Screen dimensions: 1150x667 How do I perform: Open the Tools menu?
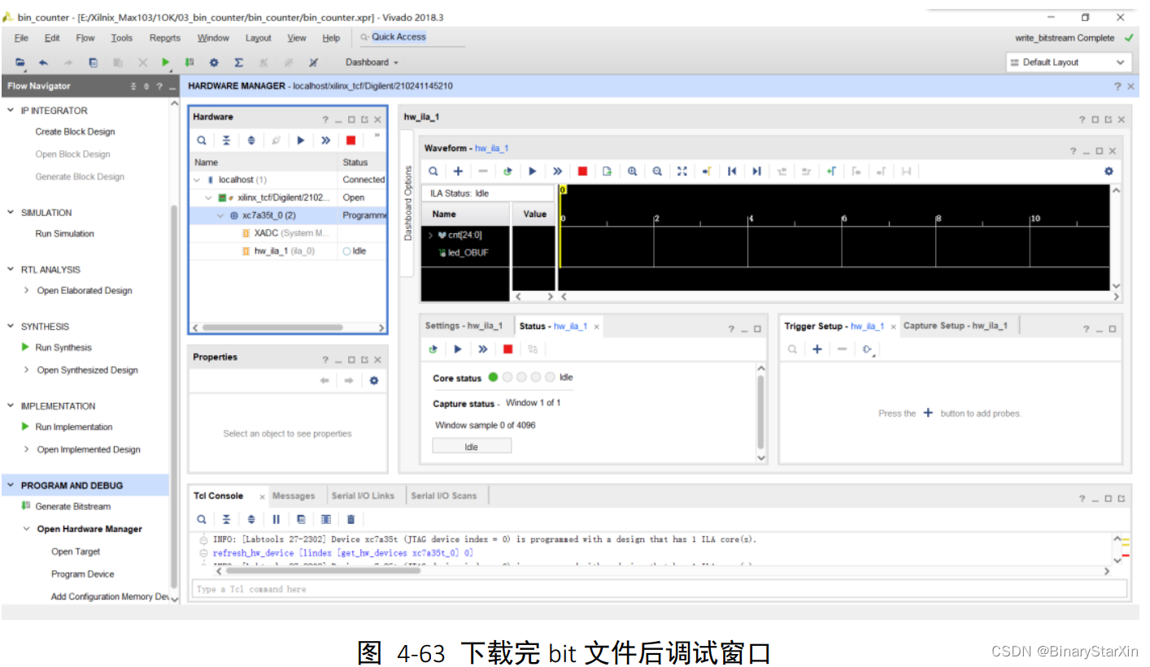point(122,37)
